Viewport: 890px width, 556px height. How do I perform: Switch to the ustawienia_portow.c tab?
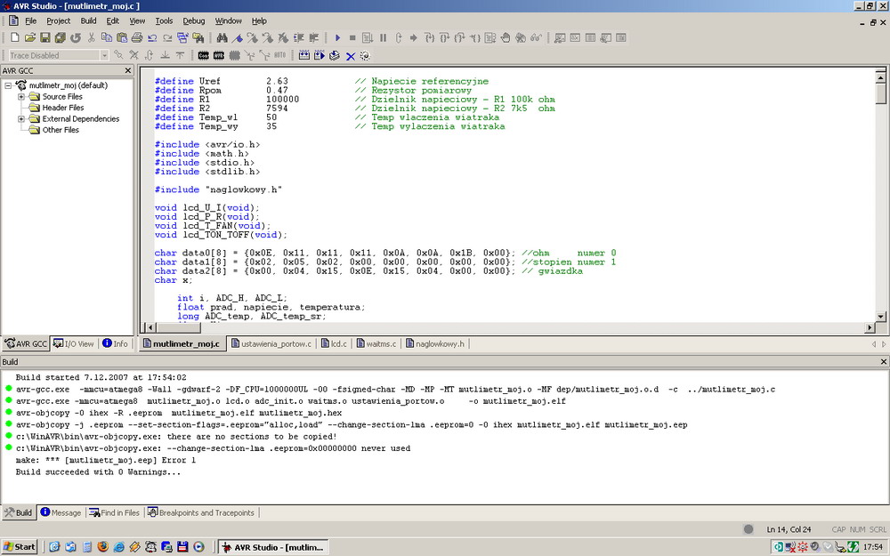point(271,343)
